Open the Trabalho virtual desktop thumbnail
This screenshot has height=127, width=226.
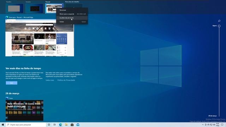coord(14,8)
